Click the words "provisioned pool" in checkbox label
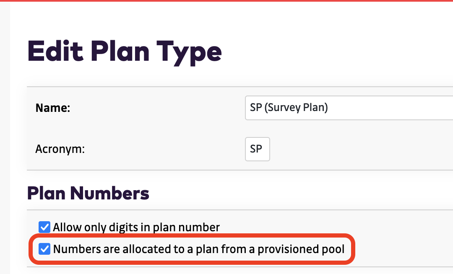Image resolution: width=453 pixels, height=274 pixels. [301, 250]
